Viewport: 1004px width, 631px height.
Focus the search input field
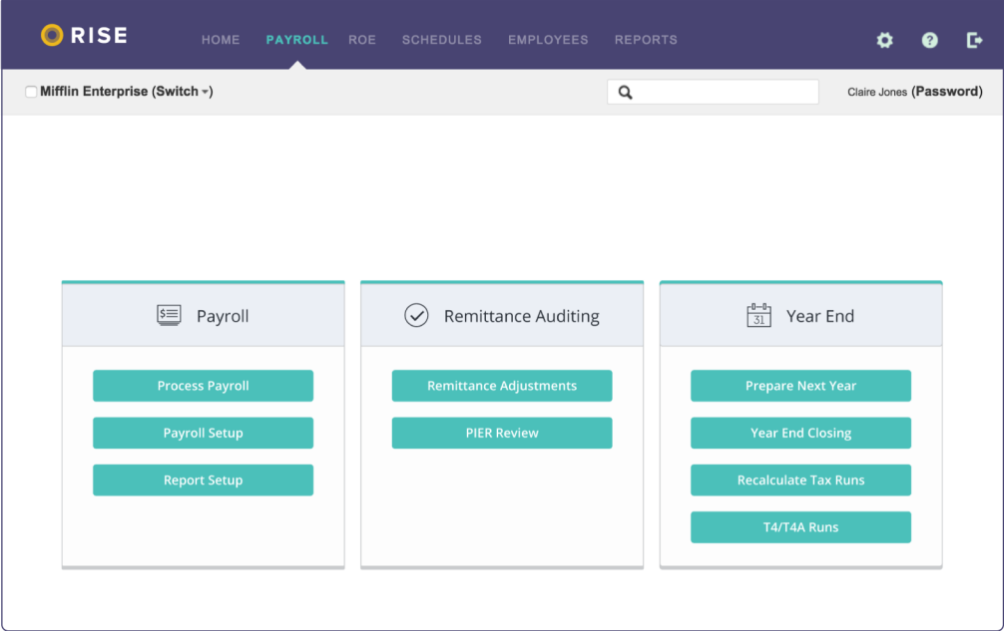pos(724,93)
